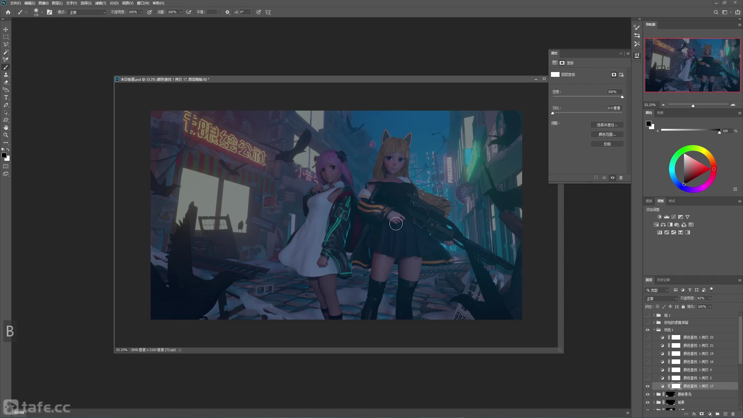Show the 组 1 layer group
Viewport: 743px width, 418px height.
pos(648,315)
